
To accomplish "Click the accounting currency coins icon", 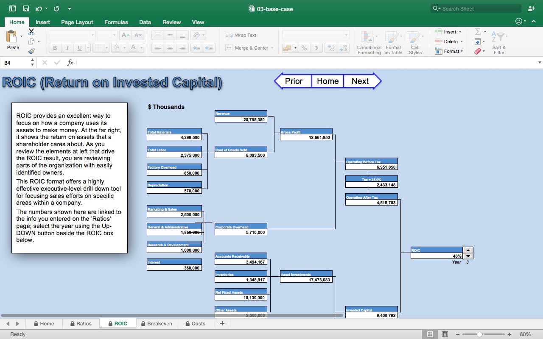I will (x=287, y=48).
